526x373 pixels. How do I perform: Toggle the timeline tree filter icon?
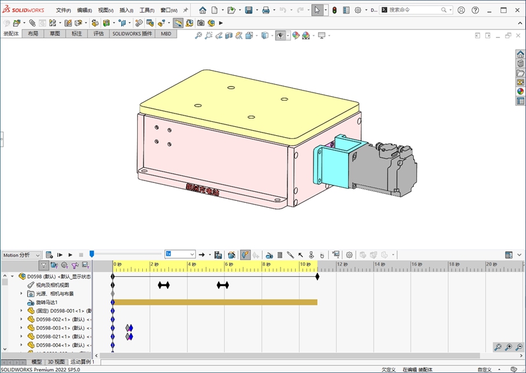(43, 265)
